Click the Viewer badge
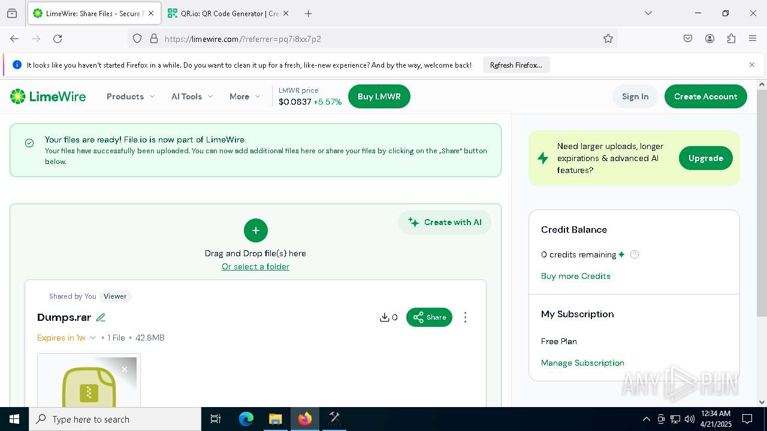This screenshot has width=767, height=431. (115, 296)
